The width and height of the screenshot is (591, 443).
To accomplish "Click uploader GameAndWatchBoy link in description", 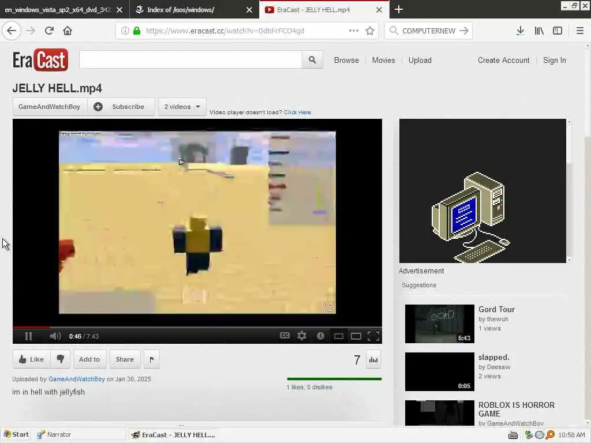I will coord(77,379).
